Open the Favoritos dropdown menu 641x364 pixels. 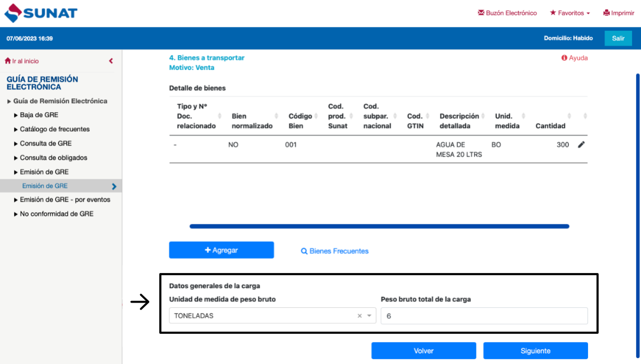[x=570, y=13]
